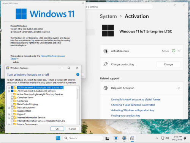Click the Windows 11 IoT Enterprise LTSC title
The image size is (190, 143).
(x=146, y=31)
